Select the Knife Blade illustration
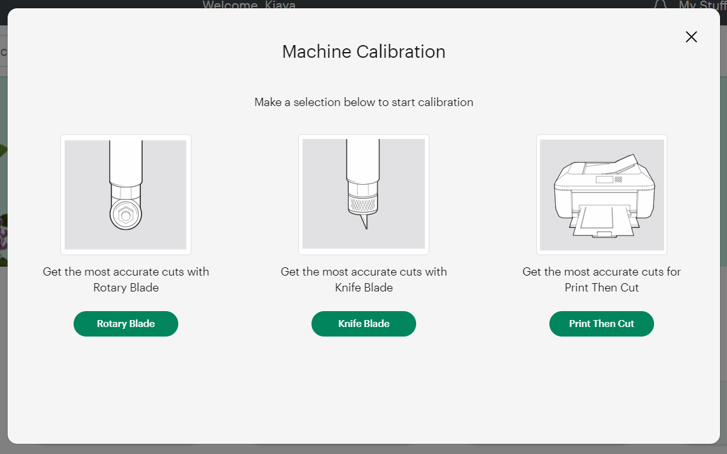 tap(363, 194)
